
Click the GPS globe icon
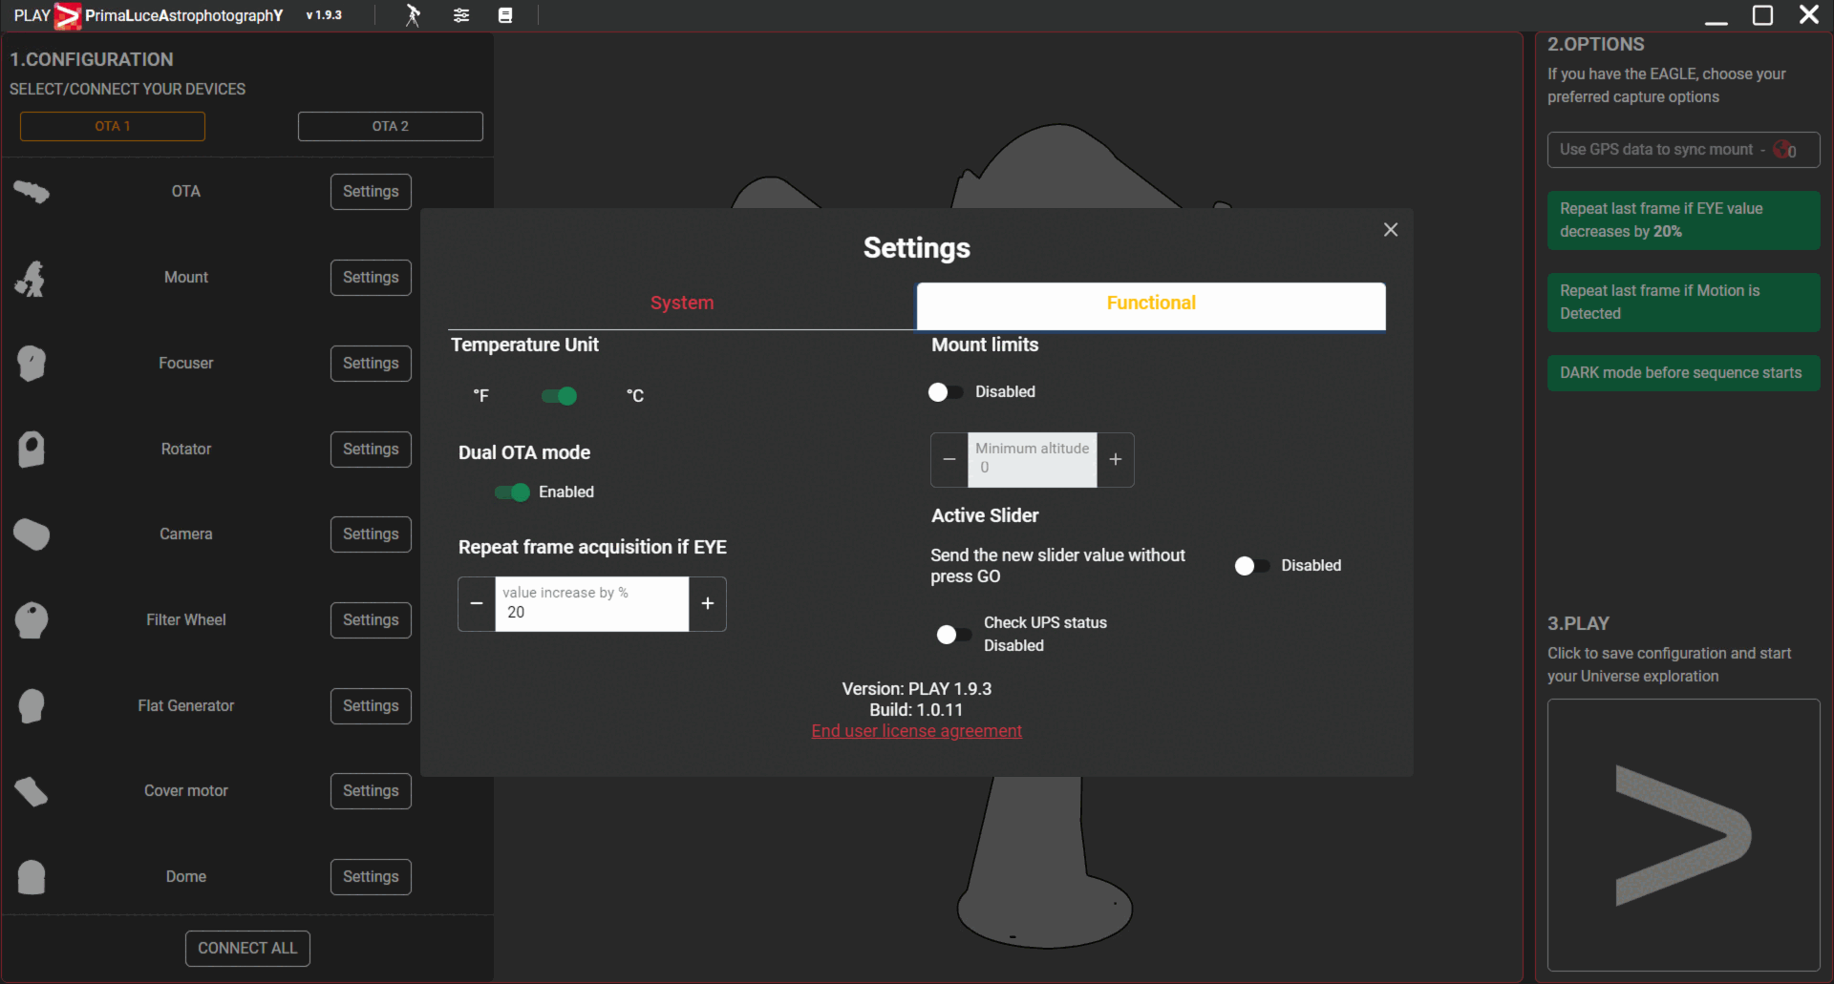tap(1782, 150)
